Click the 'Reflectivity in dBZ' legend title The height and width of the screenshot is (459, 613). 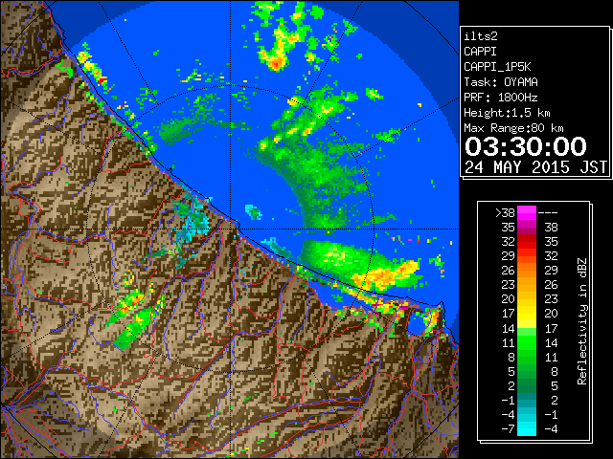(582, 321)
